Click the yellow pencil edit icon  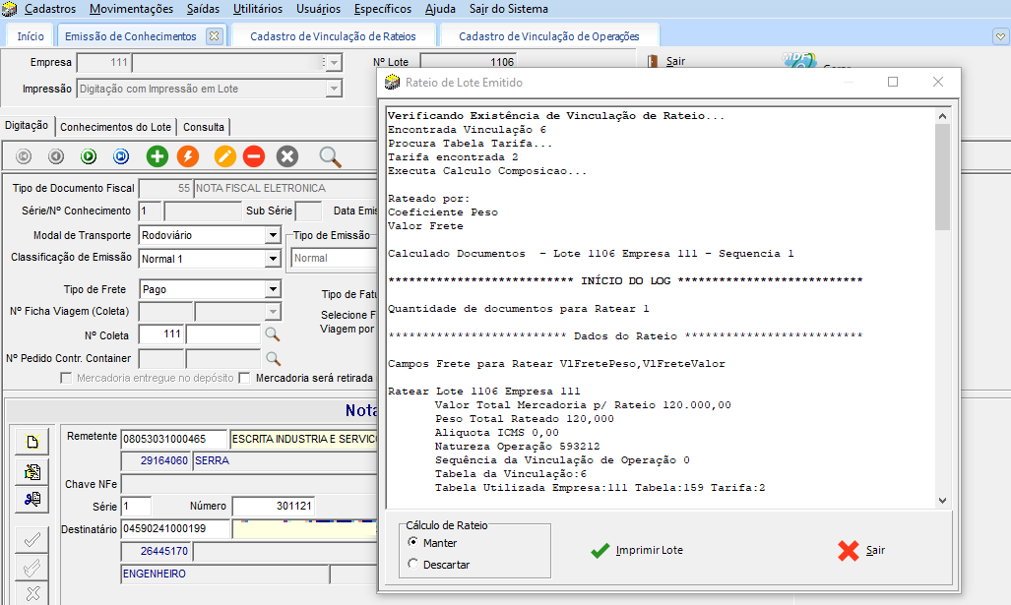click(x=225, y=155)
